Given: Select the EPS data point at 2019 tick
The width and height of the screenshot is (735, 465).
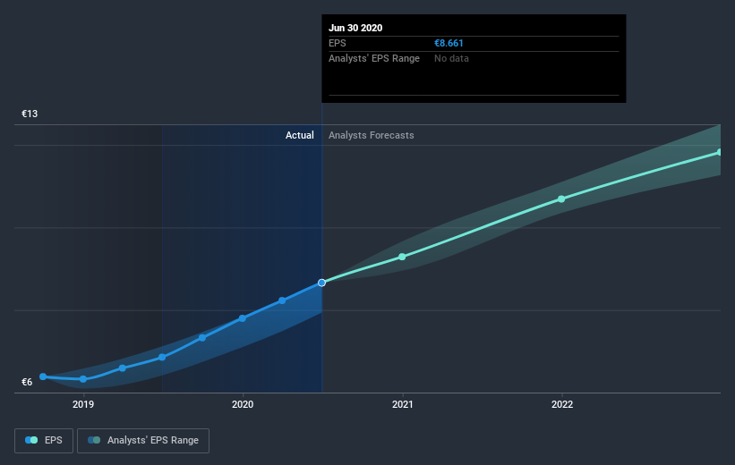Looking at the screenshot, I should (x=83, y=379).
